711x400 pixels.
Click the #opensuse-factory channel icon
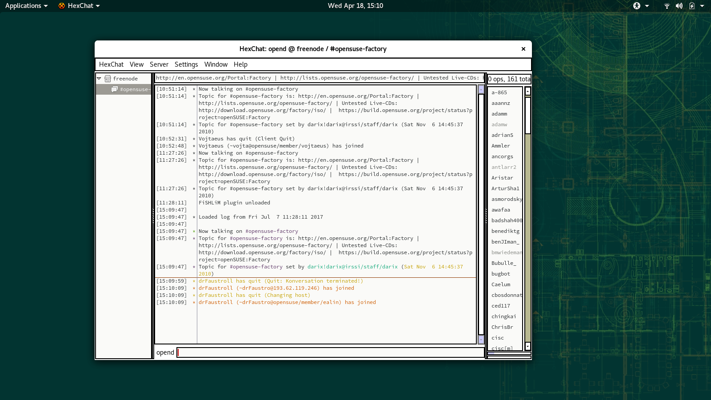pos(115,89)
